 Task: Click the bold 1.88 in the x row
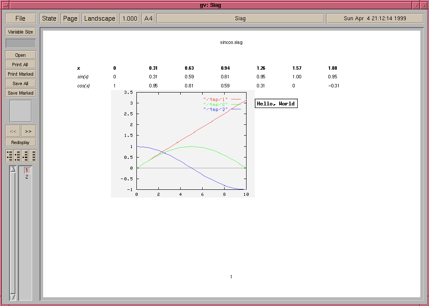(333, 68)
